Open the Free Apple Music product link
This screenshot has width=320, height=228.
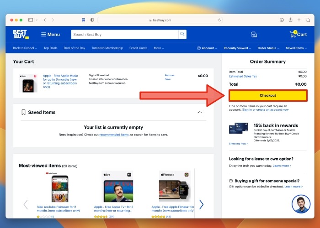tap(60, 81)
